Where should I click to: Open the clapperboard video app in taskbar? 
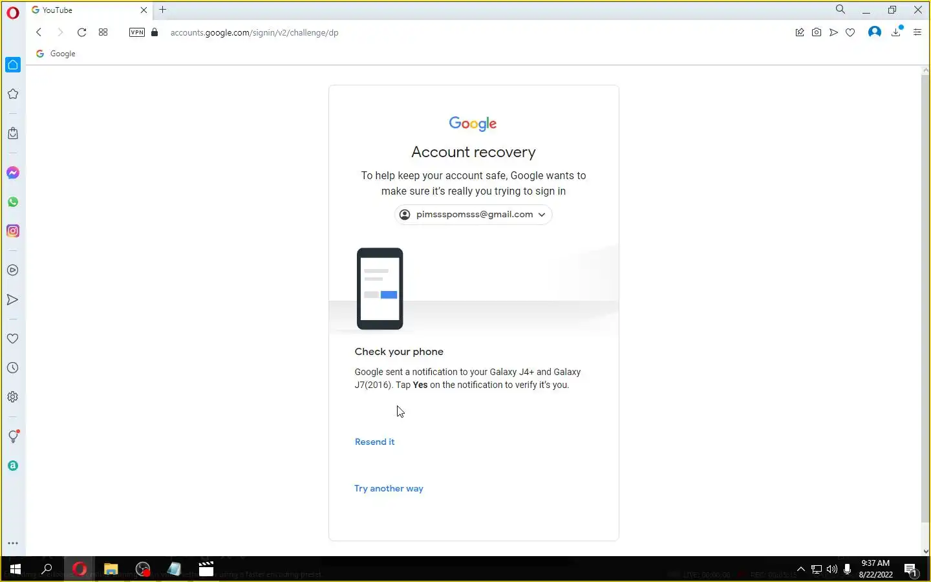point(206,569)
